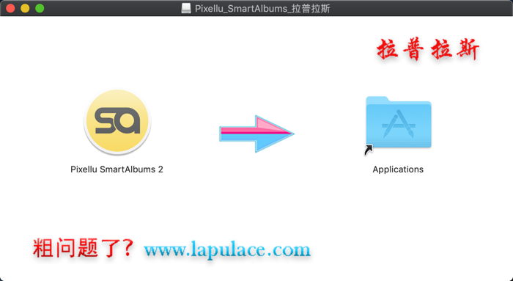Select the blue Applications folder icon
This screenshot has width=513, height=281.
coord(399,123)
